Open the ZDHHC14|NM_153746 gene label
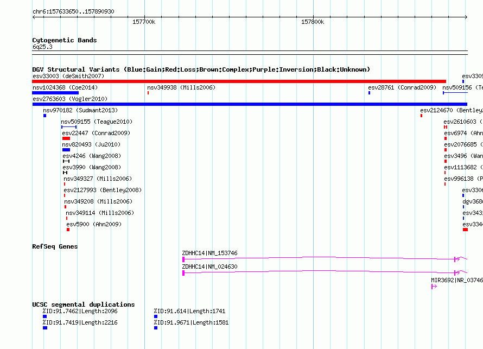 coord(209,253)
